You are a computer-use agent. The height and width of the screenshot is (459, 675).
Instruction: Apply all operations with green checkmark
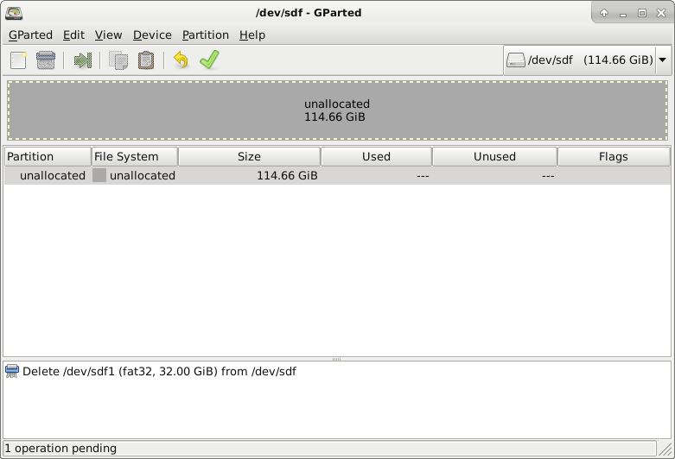210,60
